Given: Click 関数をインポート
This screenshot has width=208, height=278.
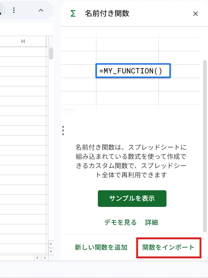Looking at the screenshot, I should [168, 247].
